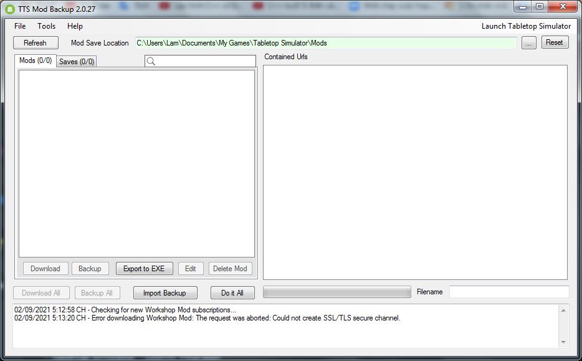The image size is (582, 361).
Task: Click the progress bar
Action: pyautogui.click(x=336, y=292)
